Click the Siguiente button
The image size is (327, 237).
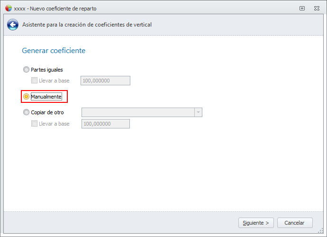256,223
